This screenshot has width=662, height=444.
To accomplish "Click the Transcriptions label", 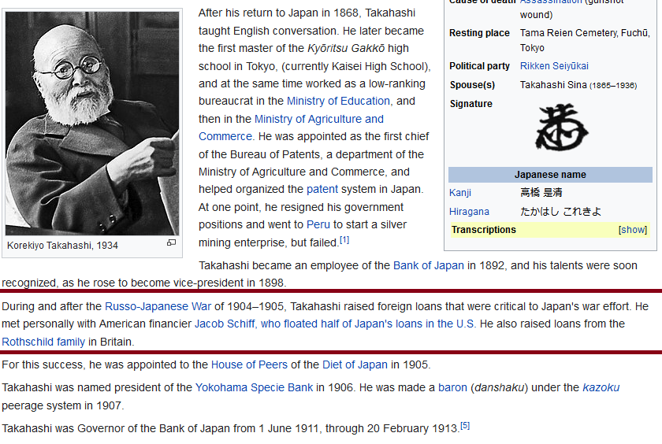I will [483, 230].
